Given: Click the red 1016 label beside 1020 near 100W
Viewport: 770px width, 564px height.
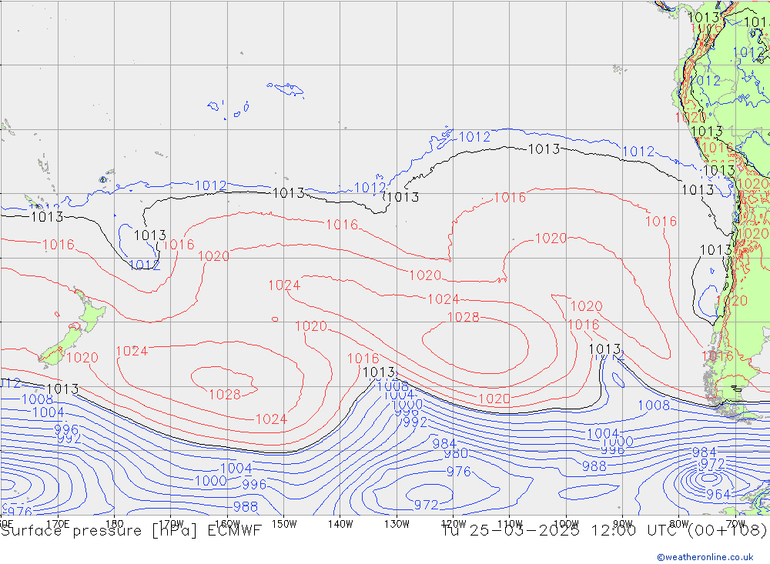Looking at the screenshot, I should 584,325.
